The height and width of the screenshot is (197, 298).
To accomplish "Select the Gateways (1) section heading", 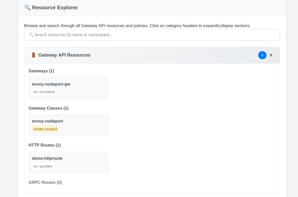I will (41, 71).
